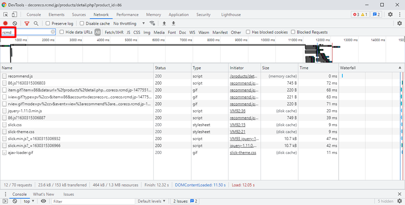
Task: Open initiator link for jquery-1.11.0.min.js
Action: (238, 111)
